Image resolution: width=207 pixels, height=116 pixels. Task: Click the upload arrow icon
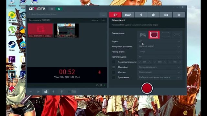click(x=53, y=92)
